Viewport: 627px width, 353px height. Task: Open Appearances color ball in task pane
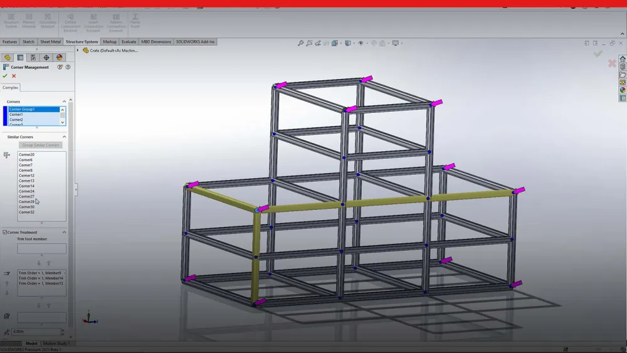[x=623, y=90]
